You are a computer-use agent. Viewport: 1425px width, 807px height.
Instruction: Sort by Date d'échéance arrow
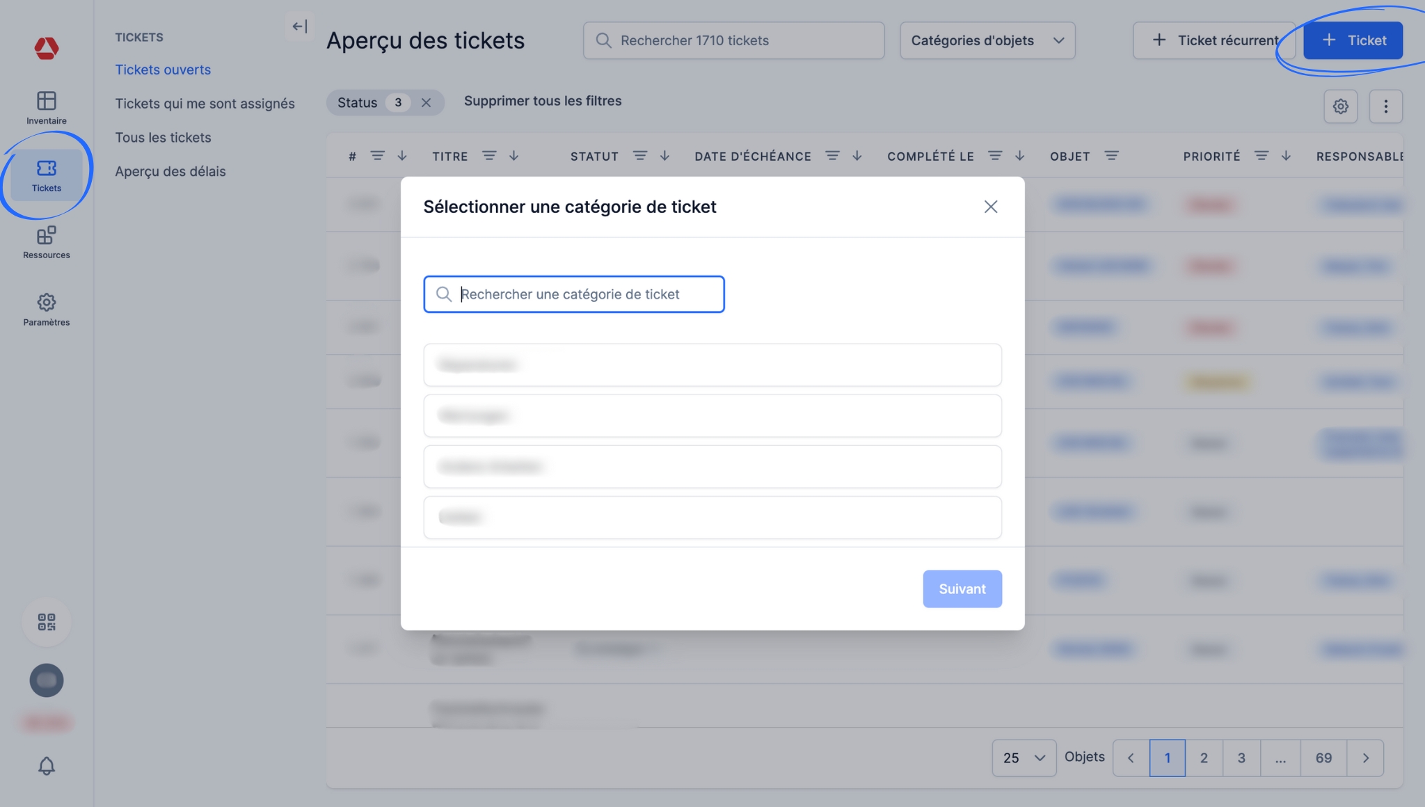857,156
